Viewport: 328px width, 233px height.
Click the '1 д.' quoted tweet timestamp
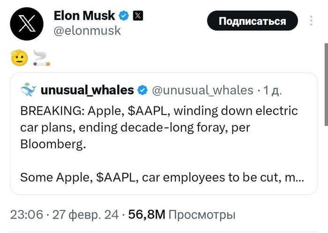pyautogui.click(x=271, y=90)
